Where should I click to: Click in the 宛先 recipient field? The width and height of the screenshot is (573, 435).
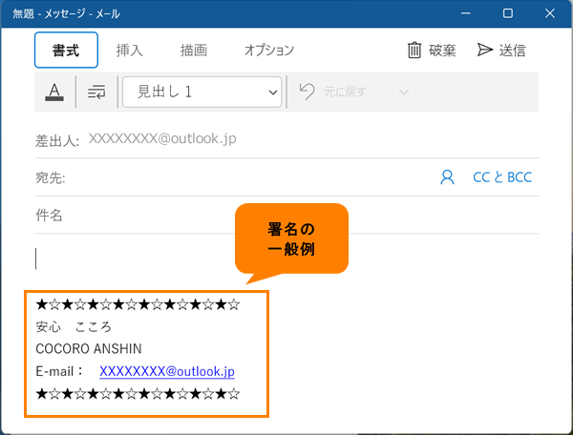pos(239,177)
